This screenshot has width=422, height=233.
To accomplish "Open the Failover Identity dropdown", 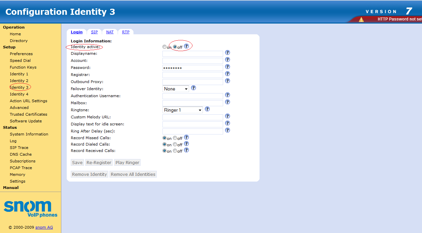I will click(176, 89).
